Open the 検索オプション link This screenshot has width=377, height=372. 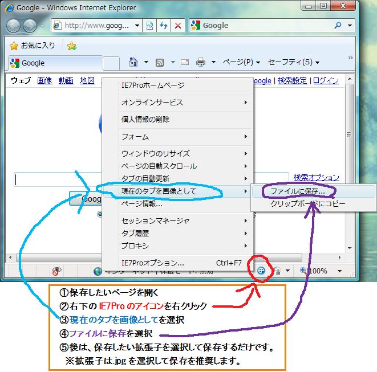click(x=316, y=178)
